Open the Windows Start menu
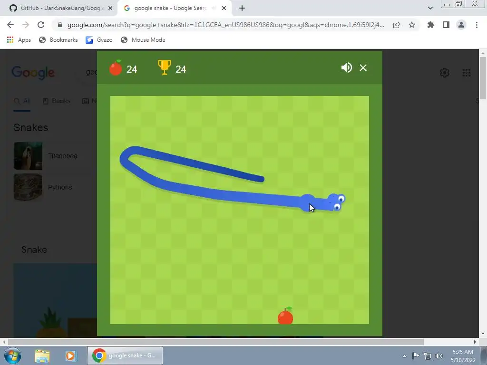Viewport: 487px width, 365px height. point(13,355)
